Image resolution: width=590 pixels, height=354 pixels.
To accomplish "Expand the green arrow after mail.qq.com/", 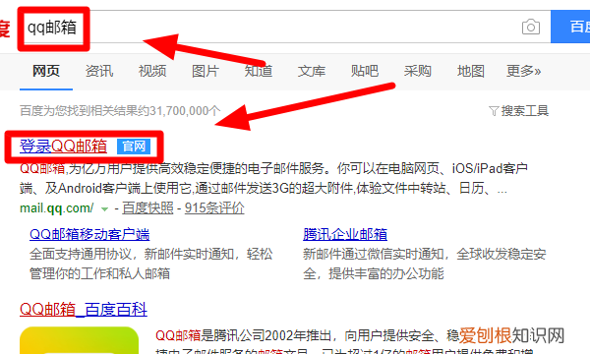I will [104, 208].
